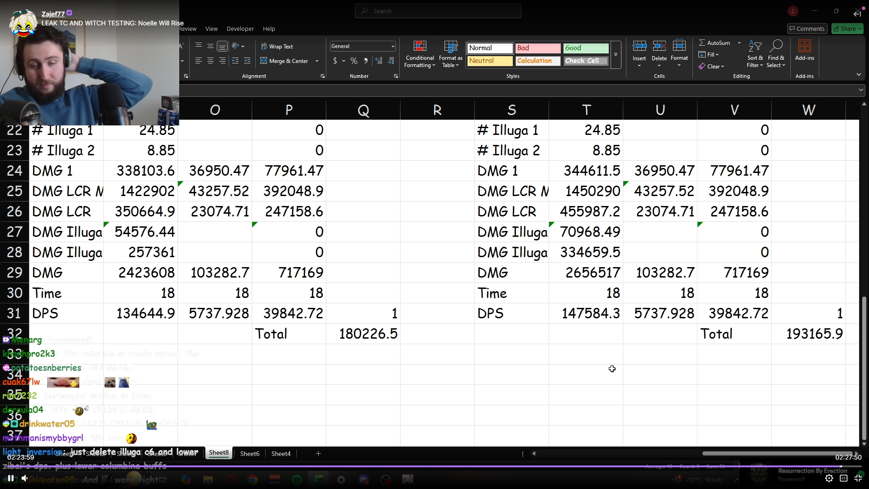The height and width of the screenshot is (489, 869).
Task: Expand Merge & Center dropdown arrow
Action: pyautogui.click(x=317, y=61)
